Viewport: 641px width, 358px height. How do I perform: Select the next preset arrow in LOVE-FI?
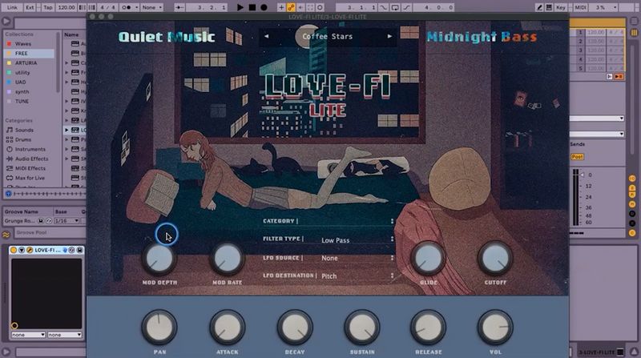point(389,36)
